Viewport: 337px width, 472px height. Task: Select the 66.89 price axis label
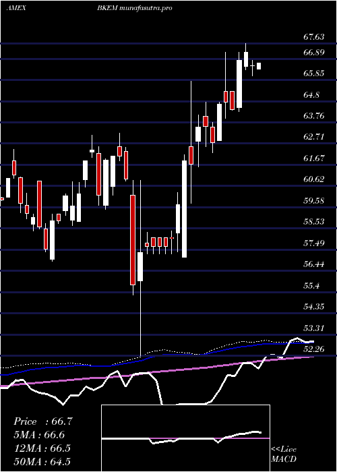pos(314,53)
